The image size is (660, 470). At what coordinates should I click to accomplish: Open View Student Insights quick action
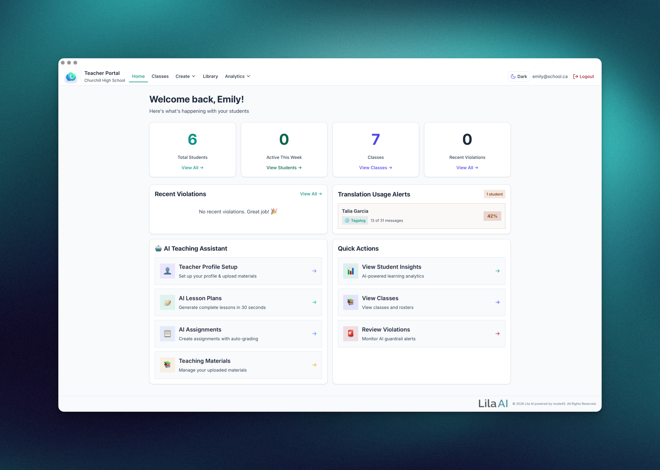tap(421, 271)
